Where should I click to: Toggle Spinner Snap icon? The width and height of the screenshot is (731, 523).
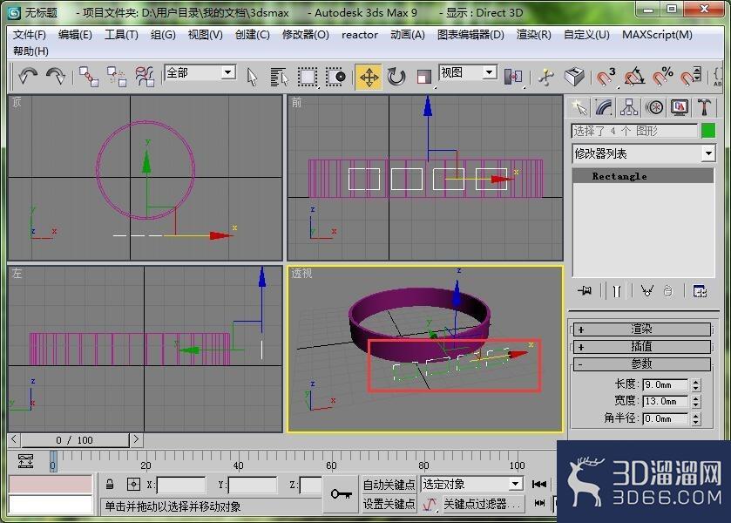[x=690, y=77]
